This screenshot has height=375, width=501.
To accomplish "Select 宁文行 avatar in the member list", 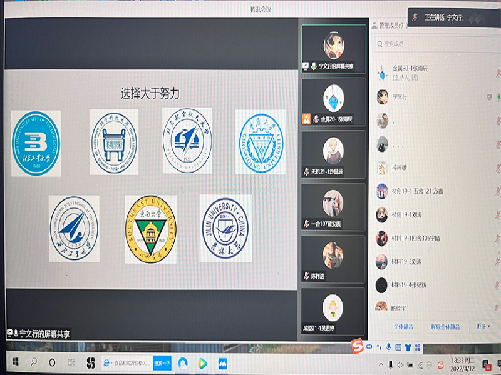I will coord(382,97).
